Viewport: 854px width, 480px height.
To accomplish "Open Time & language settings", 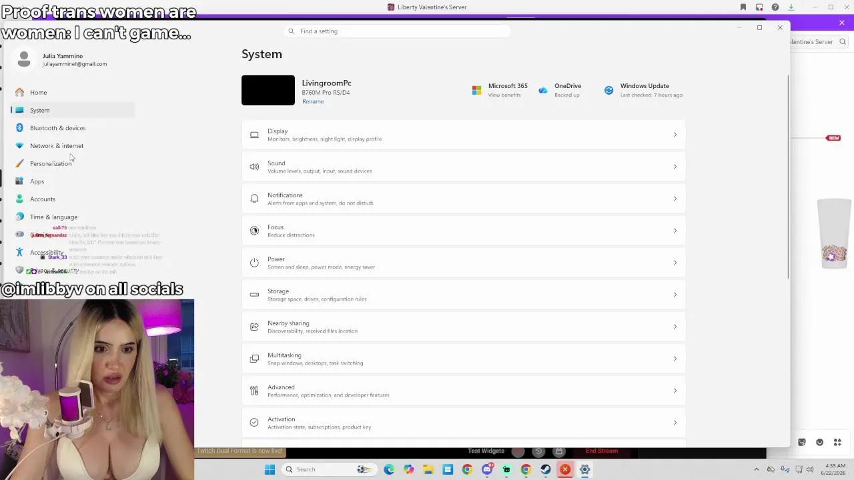I will 73,217.
